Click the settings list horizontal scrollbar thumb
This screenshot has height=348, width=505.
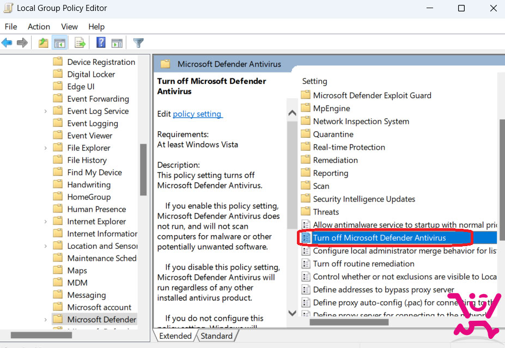coord(349,322)
